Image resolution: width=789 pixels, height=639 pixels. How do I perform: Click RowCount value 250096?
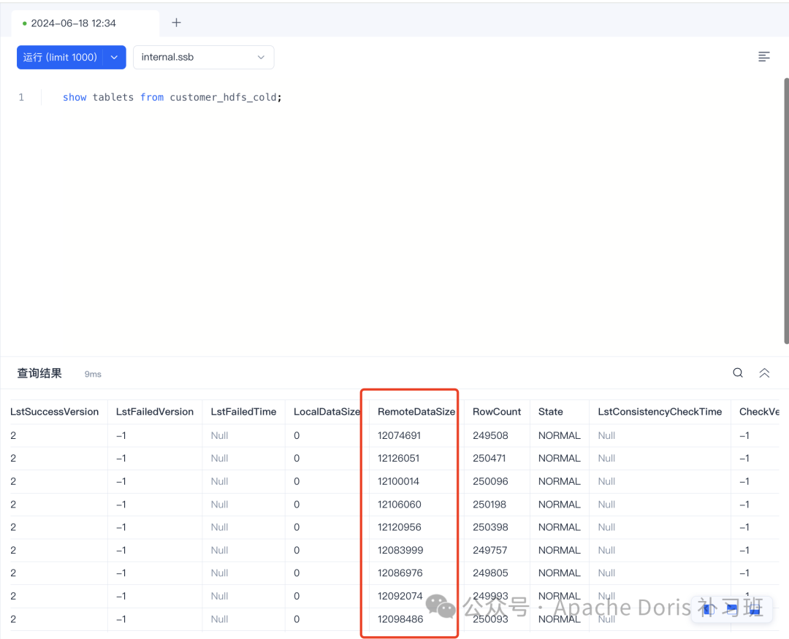(490, 481)
